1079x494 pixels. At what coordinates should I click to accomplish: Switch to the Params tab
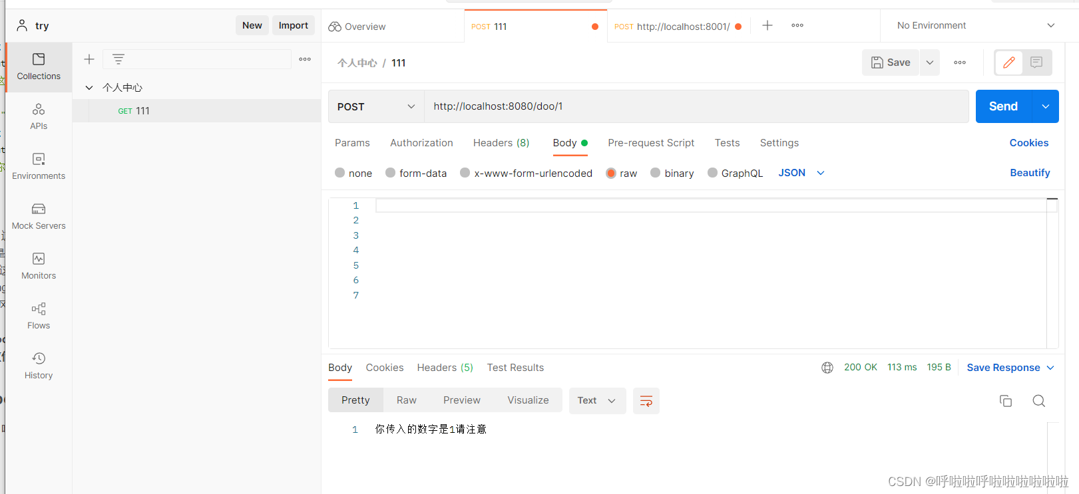coord(352,143)
